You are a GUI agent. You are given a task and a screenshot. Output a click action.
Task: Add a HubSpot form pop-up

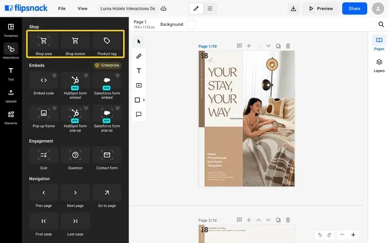(x=75, y=118)
